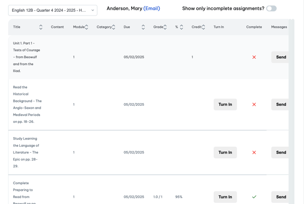Click the Complete column header
The height and width of the screenshot is (204, 304).
(254, 27)
